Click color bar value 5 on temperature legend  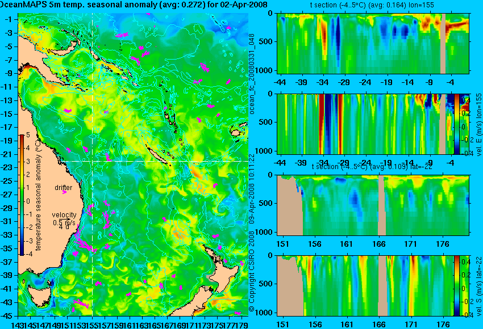28,134
